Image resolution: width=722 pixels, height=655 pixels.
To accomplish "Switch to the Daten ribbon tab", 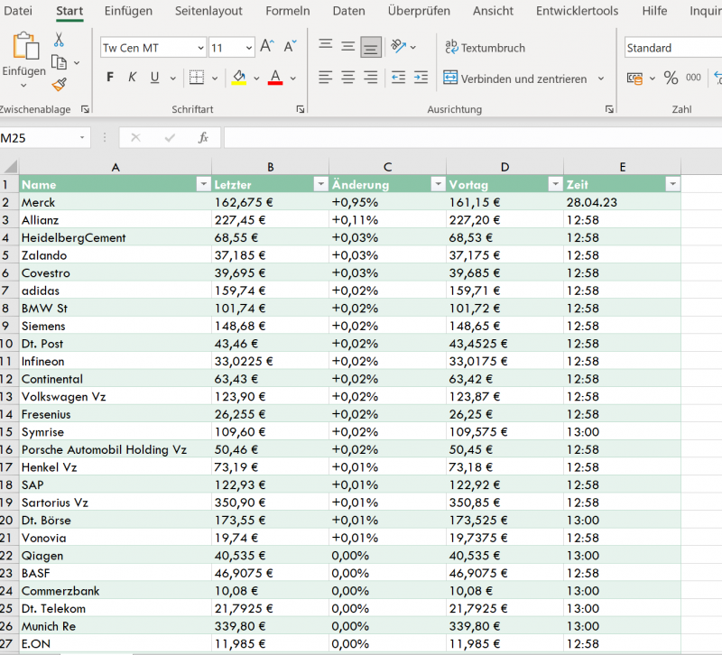I will point(349,12).
